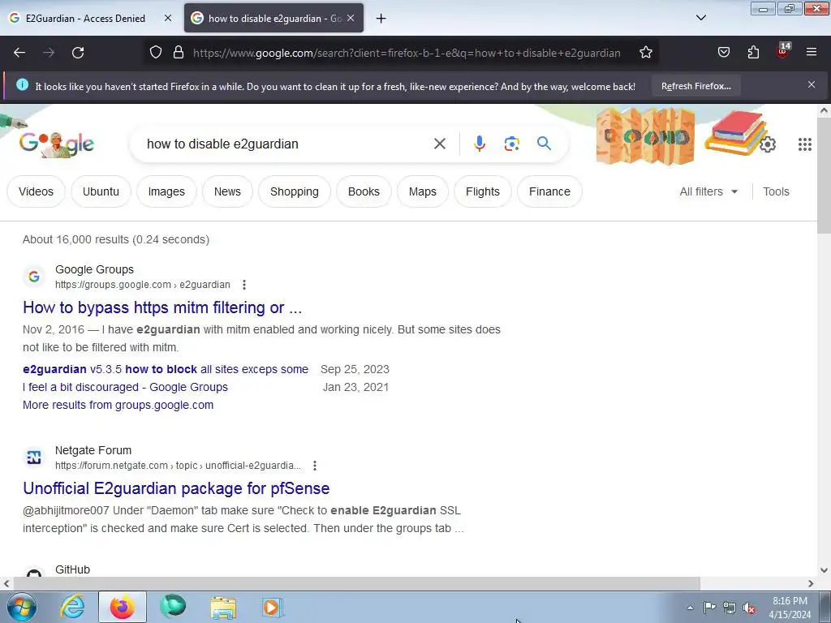Go back to the previous page
831x623 pixels.
point(19,53)
